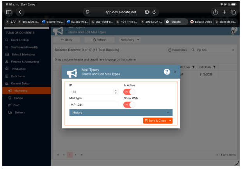Click the Save & Close button
The image size is (242, 169).
[155, 121]
